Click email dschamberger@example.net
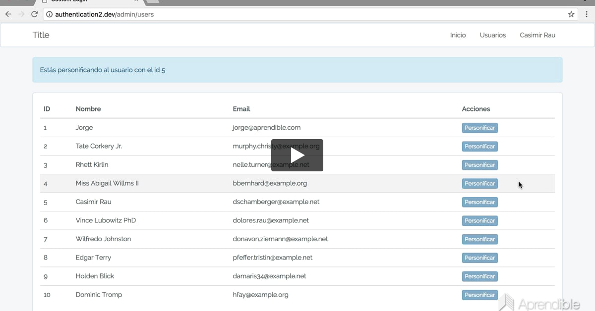Screen dimensions: 595x311 (276, 202)
